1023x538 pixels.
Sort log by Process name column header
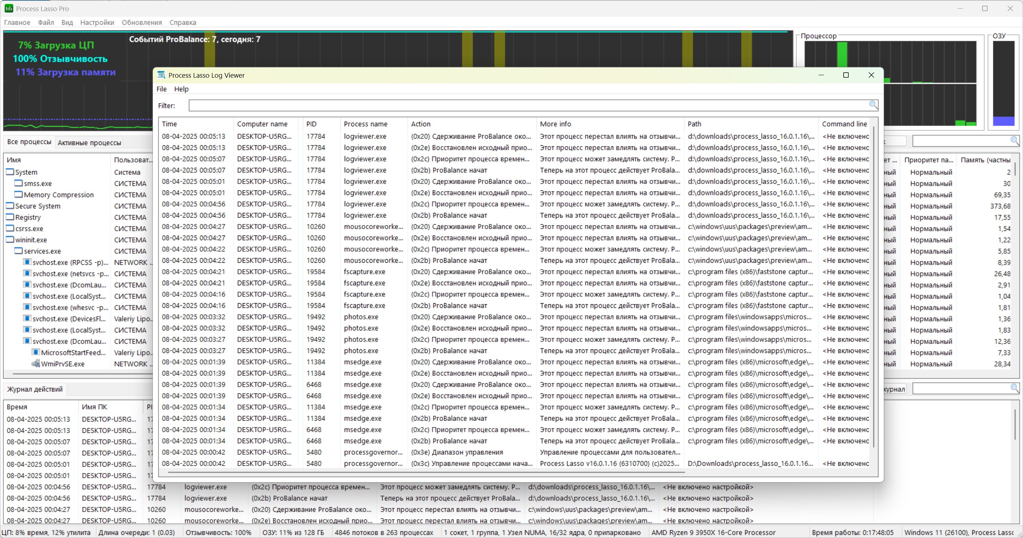(365, 124)
